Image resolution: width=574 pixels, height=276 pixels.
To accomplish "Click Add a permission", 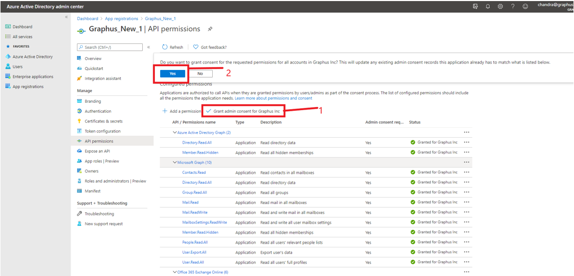I will pyautogui.click(x=181, y=111).
